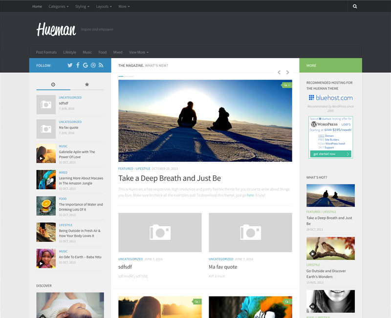Click sidebar 'Ma fav quote' post title

(x=68, y=127)
